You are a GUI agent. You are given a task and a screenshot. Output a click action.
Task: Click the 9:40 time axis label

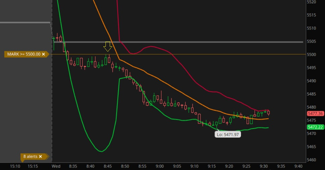click(298, 166)
